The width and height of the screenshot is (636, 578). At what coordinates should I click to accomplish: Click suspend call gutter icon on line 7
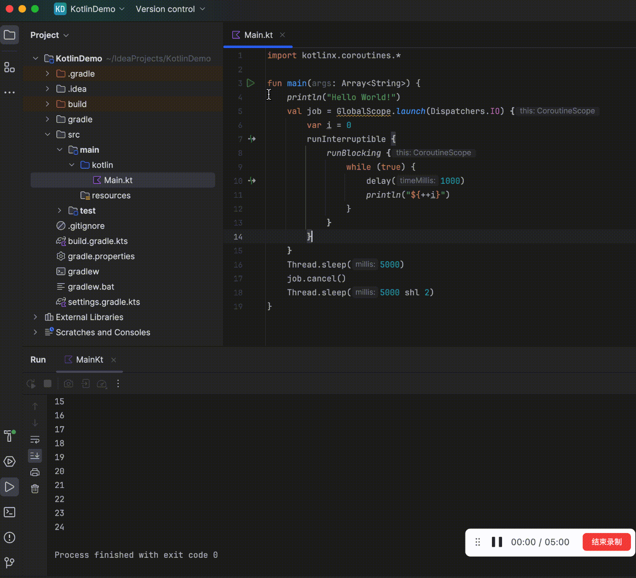pos(252,139)
